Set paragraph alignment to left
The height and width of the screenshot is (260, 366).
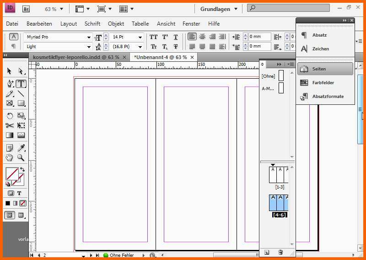click(x=192, y=37)
